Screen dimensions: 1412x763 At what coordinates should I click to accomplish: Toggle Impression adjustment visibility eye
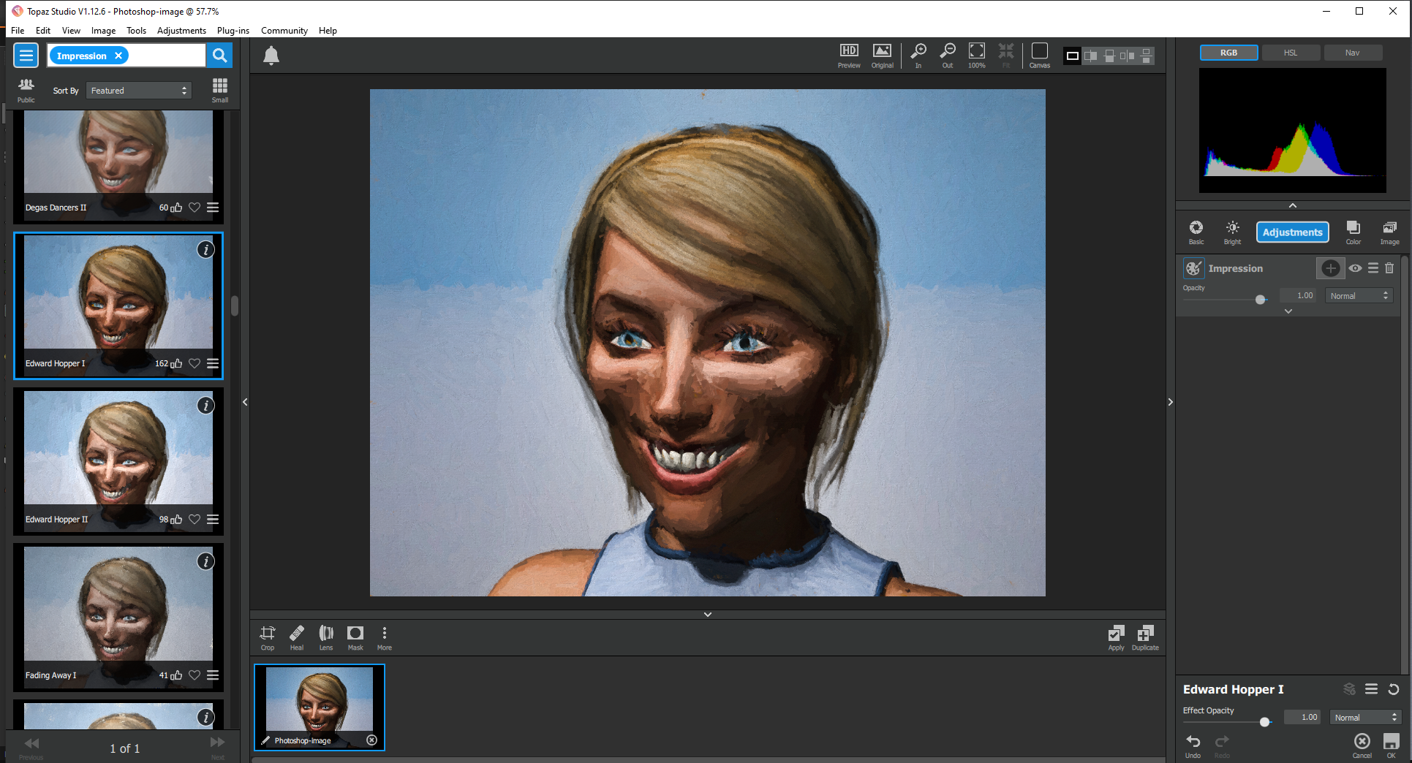[1355, 268]
